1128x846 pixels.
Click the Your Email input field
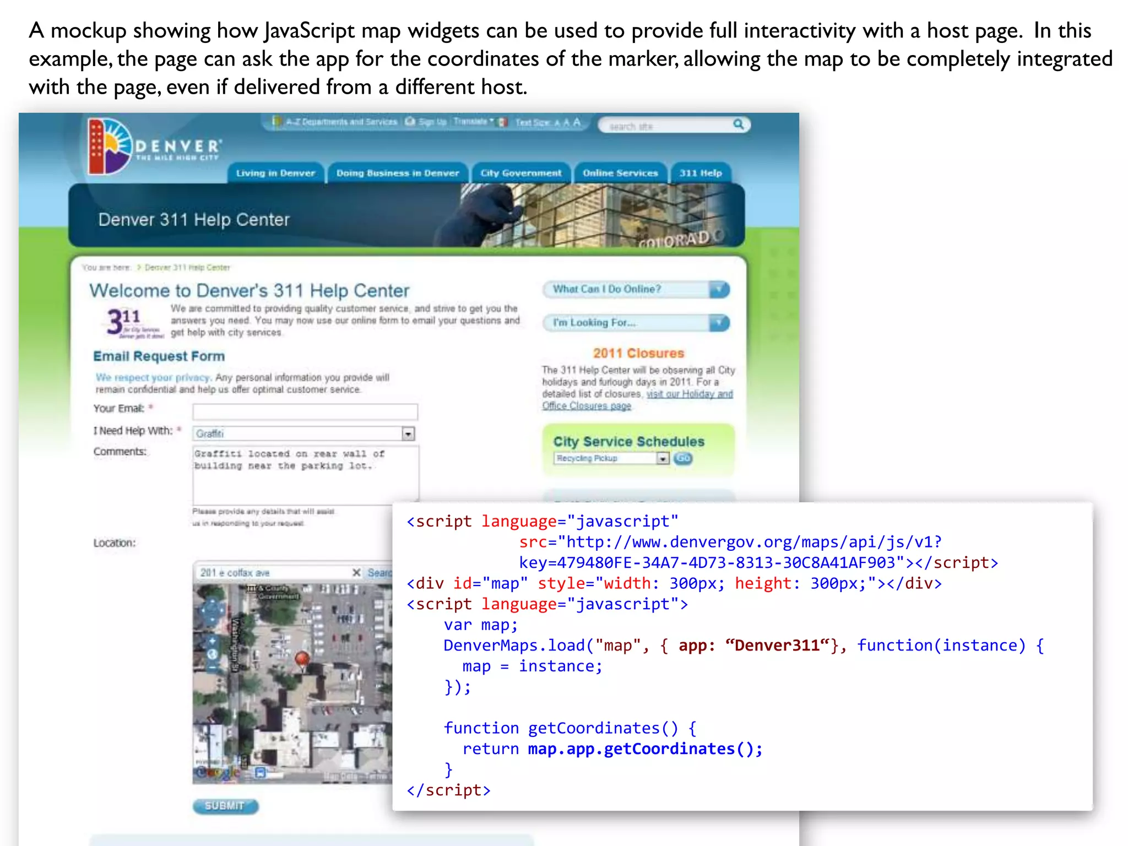[305, 411]
